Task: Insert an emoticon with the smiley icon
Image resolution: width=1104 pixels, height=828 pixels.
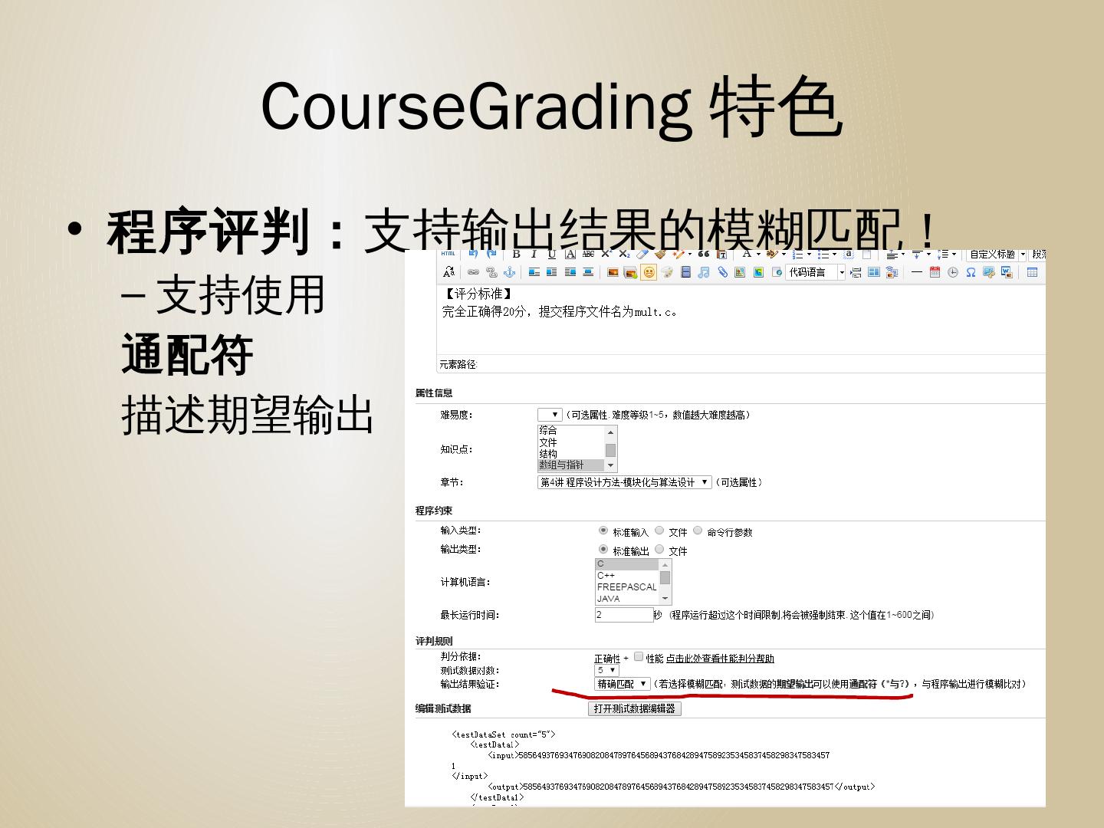Action: tap(649, 272)
